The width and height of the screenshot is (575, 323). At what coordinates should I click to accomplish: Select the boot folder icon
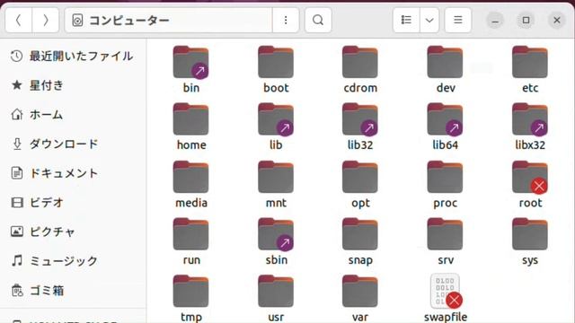pos(276,63)
